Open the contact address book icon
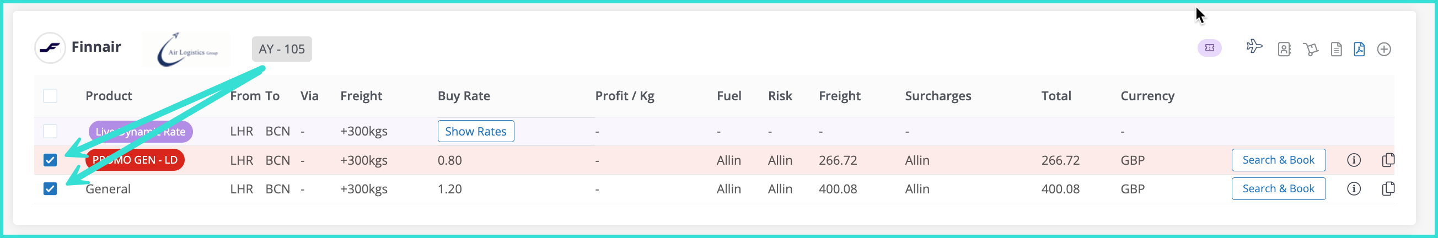 (1284, 50)
